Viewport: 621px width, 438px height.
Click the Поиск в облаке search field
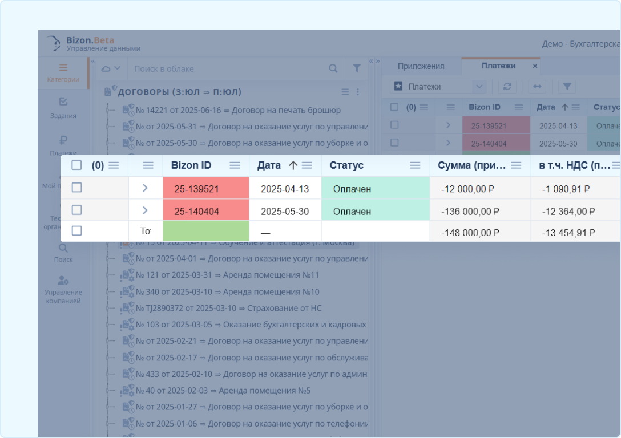[x=228, y=68]
